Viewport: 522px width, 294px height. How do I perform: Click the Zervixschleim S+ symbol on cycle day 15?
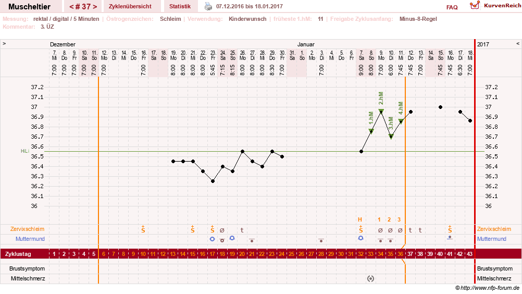click(192, 229)
